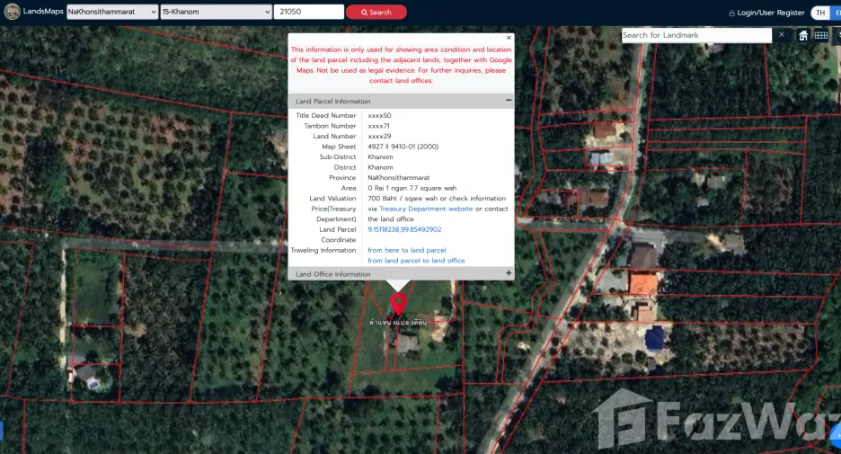This screenshot has width=841, height=454.
Task: Click the red Search button
Action: [376, 12]
